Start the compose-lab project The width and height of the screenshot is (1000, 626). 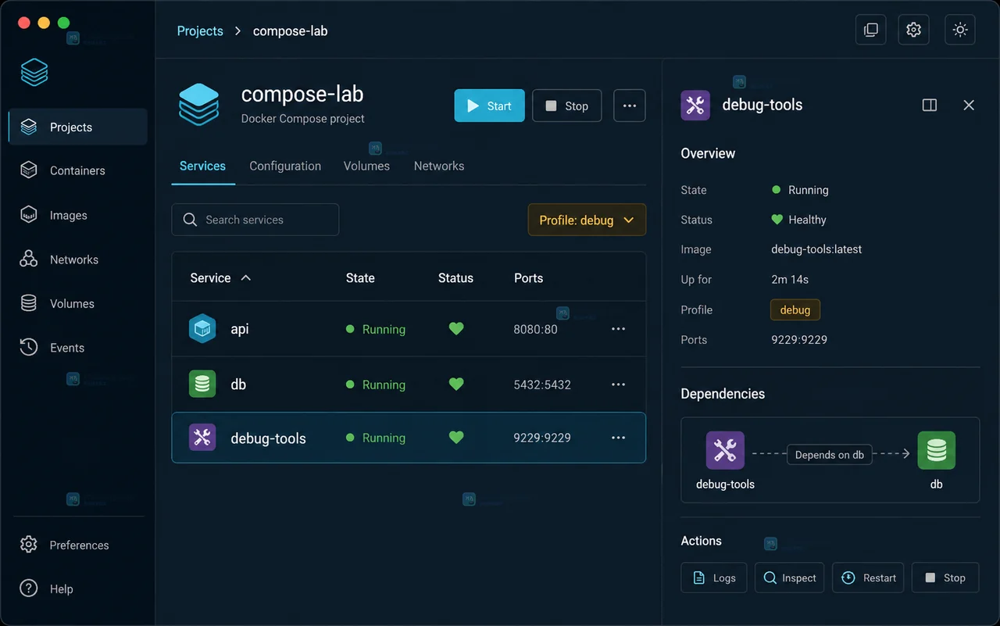pos(489,106)
